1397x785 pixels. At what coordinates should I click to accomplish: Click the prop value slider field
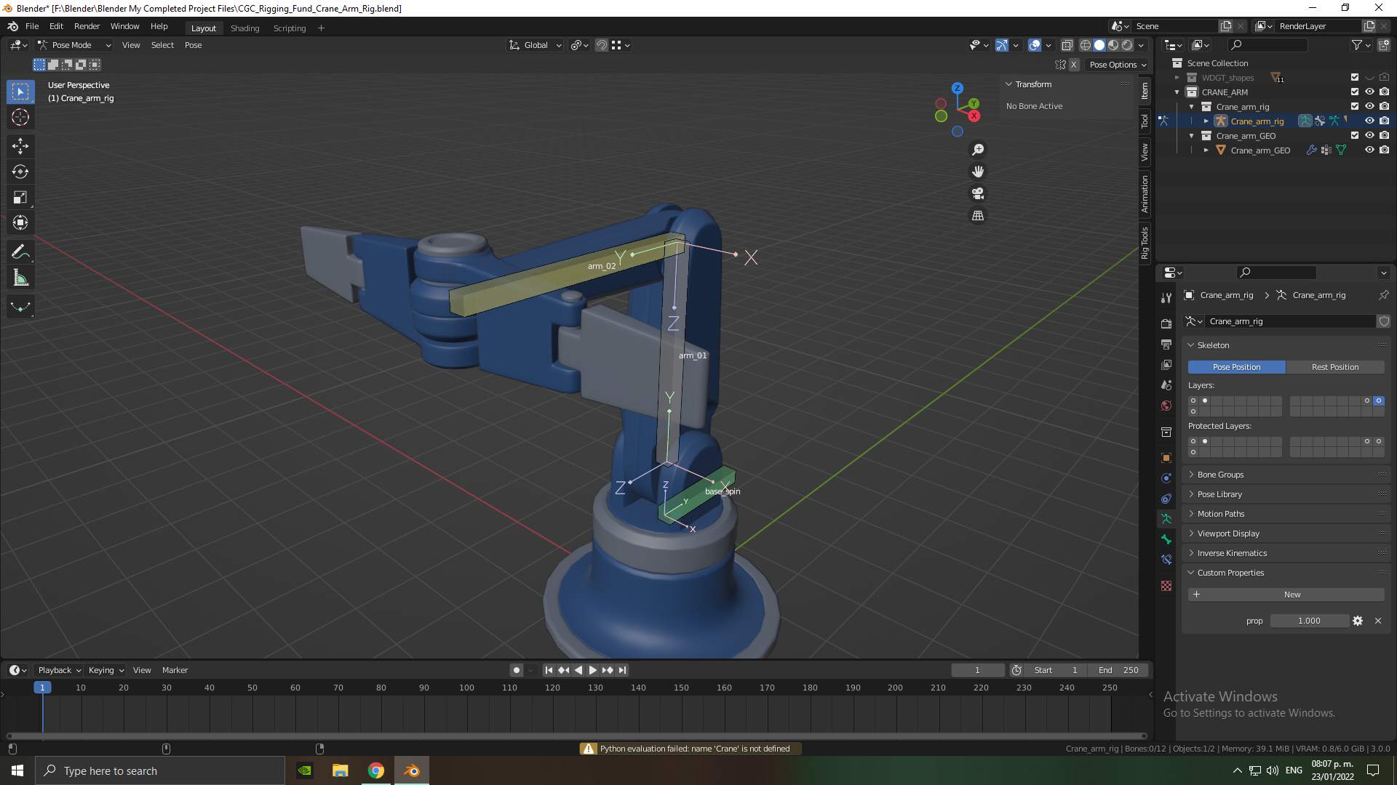pos(1308,621)
